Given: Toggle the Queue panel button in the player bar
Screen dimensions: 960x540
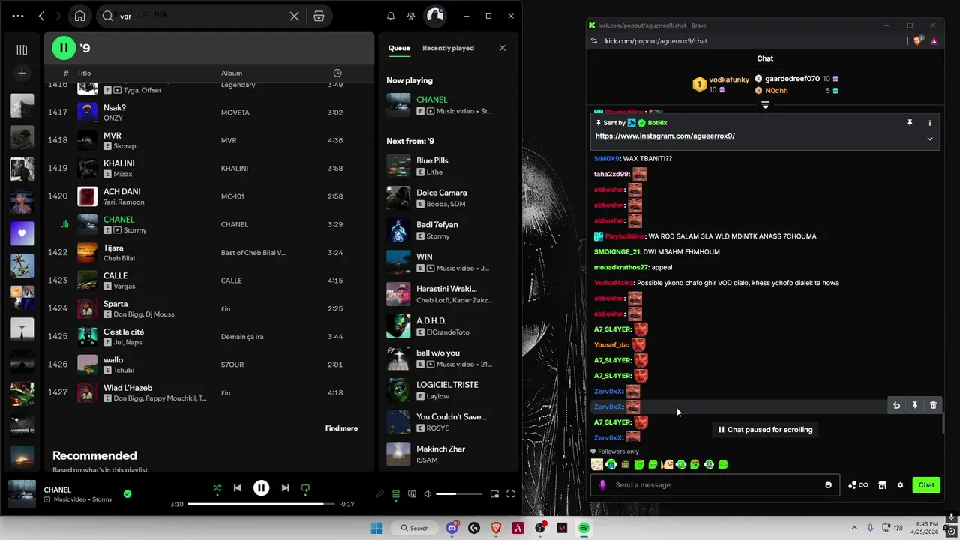Looking at the screenshot, I should coord(396,494).
